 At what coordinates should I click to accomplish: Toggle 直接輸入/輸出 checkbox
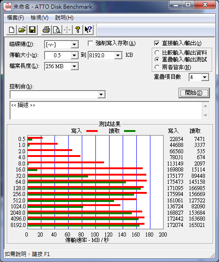click(x=157, y=44)
